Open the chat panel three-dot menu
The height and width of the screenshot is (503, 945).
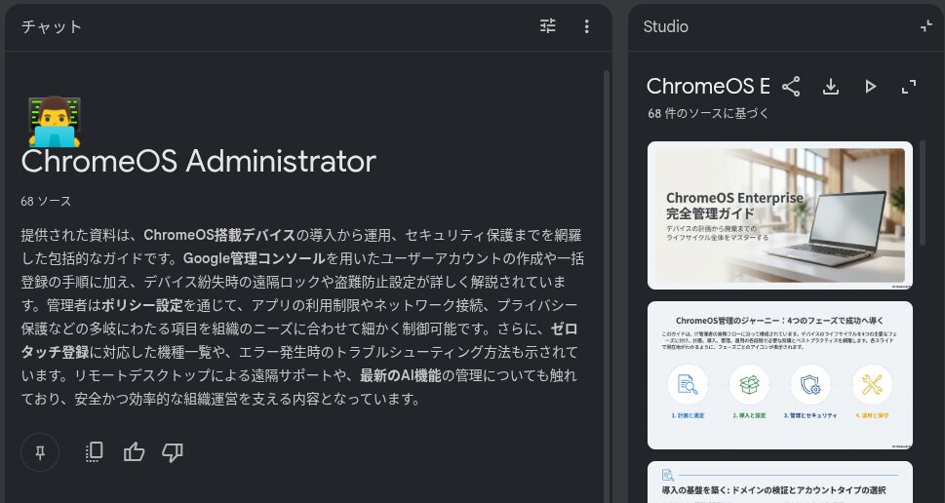586,26
